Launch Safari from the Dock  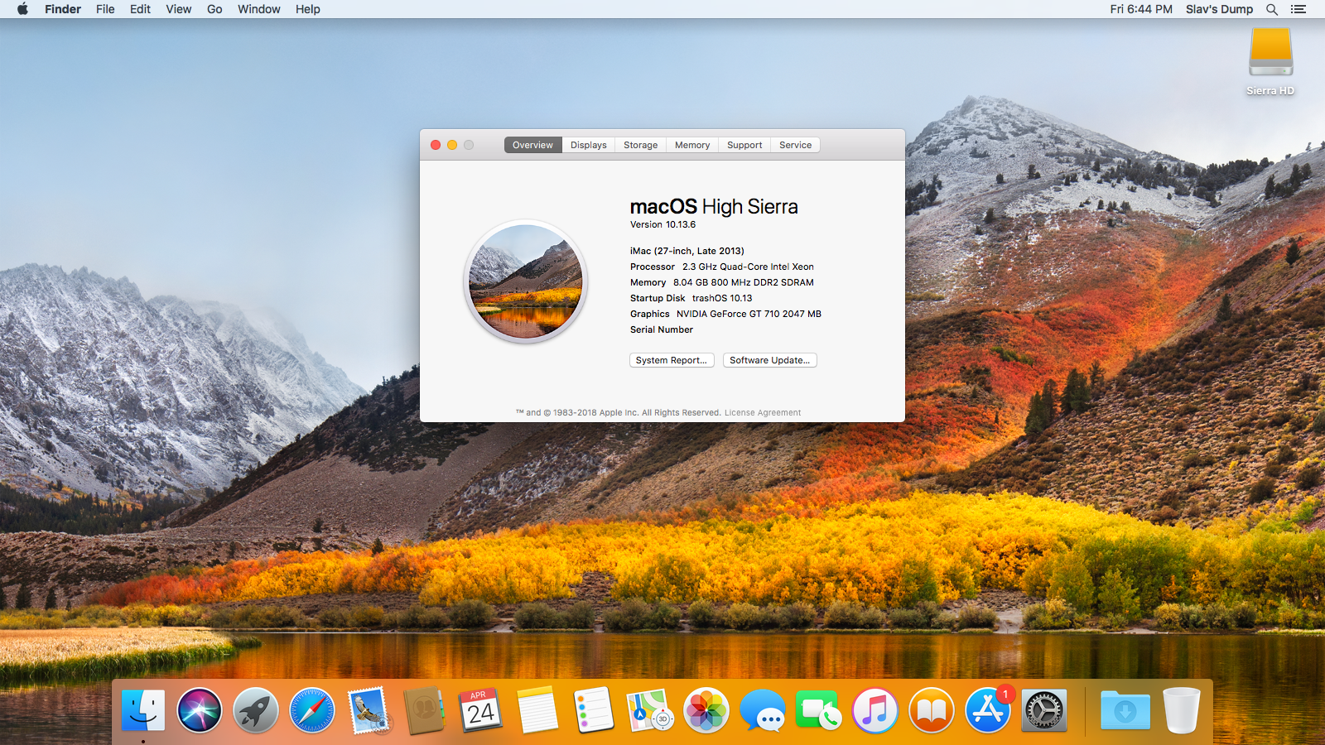click(312, 711)
